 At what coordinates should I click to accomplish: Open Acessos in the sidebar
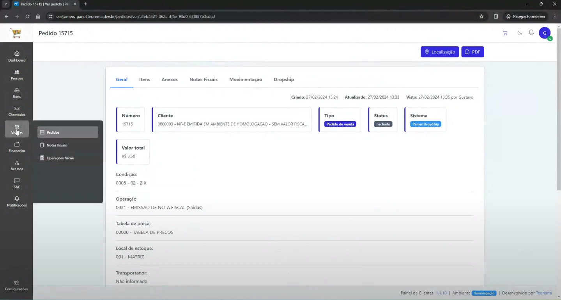[x=17, y=166]
